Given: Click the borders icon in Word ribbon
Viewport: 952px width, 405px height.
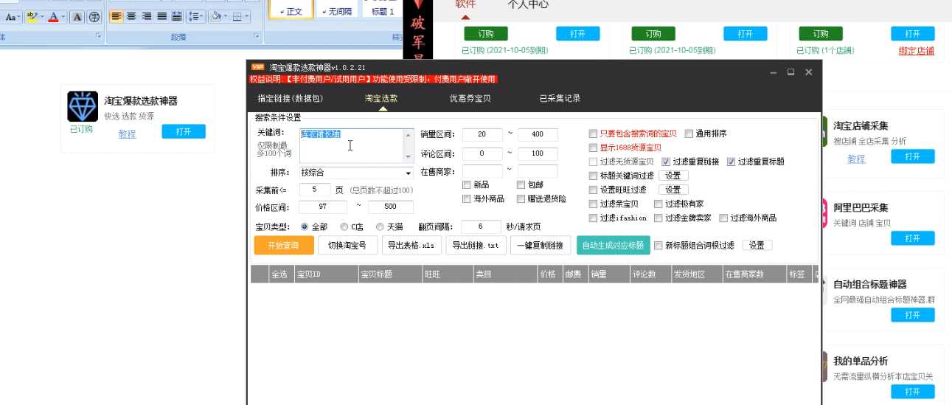Looking at the screenshot, I should [237, 16].
